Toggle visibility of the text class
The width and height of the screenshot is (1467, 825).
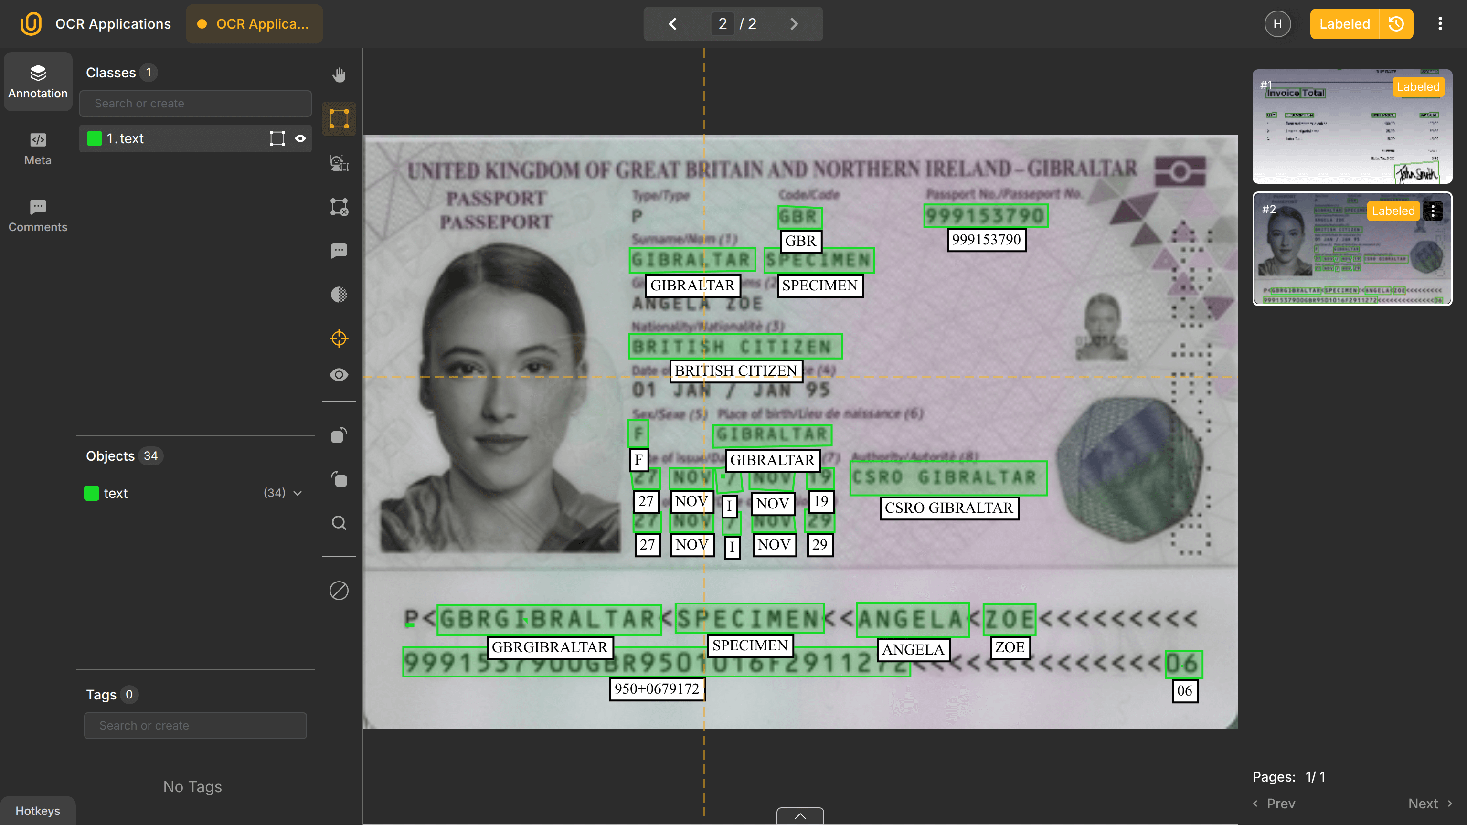301,138
